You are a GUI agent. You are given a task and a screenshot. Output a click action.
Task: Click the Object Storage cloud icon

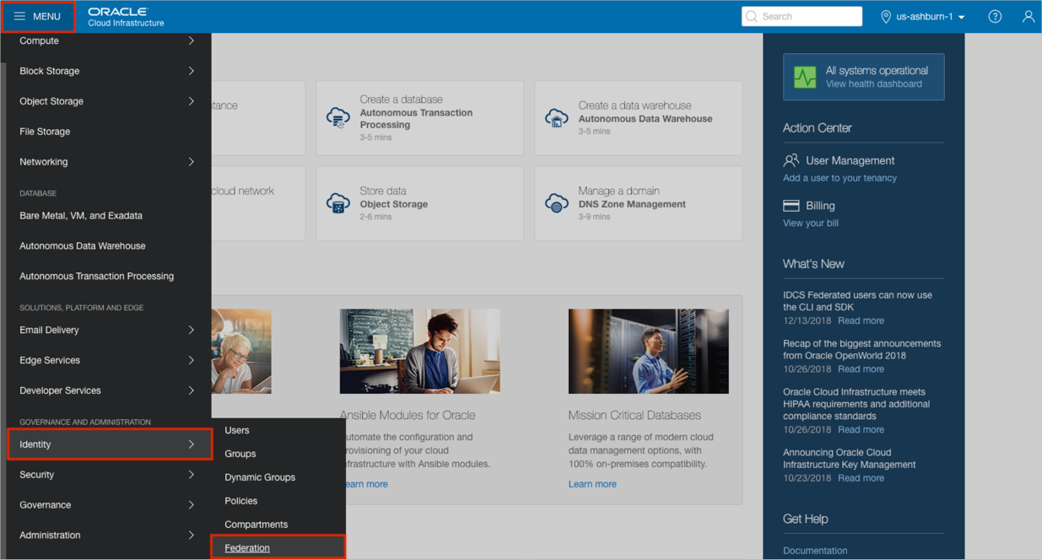click(x=338, y=203)
